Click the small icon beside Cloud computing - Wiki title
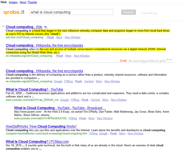This screenshot has height=150, width=188. pyautogui.click(x=46, y=27)
